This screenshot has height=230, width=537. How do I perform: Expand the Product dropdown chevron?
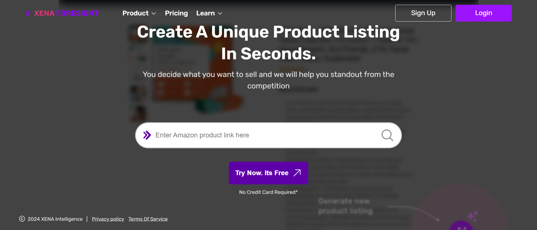(154, 13)
